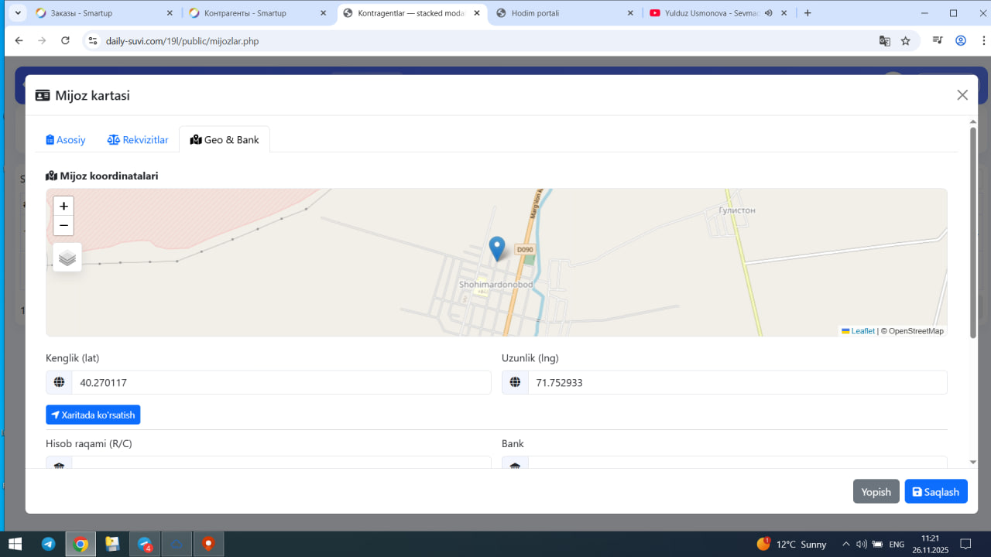Open the tab search dropdown arrow
This screenshot has width=991, height=557.
click(18, 13)
